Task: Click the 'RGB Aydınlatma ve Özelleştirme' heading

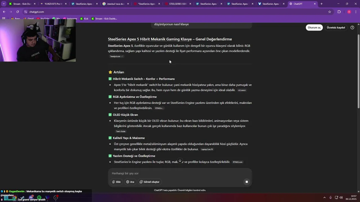Action: (135, 97)
